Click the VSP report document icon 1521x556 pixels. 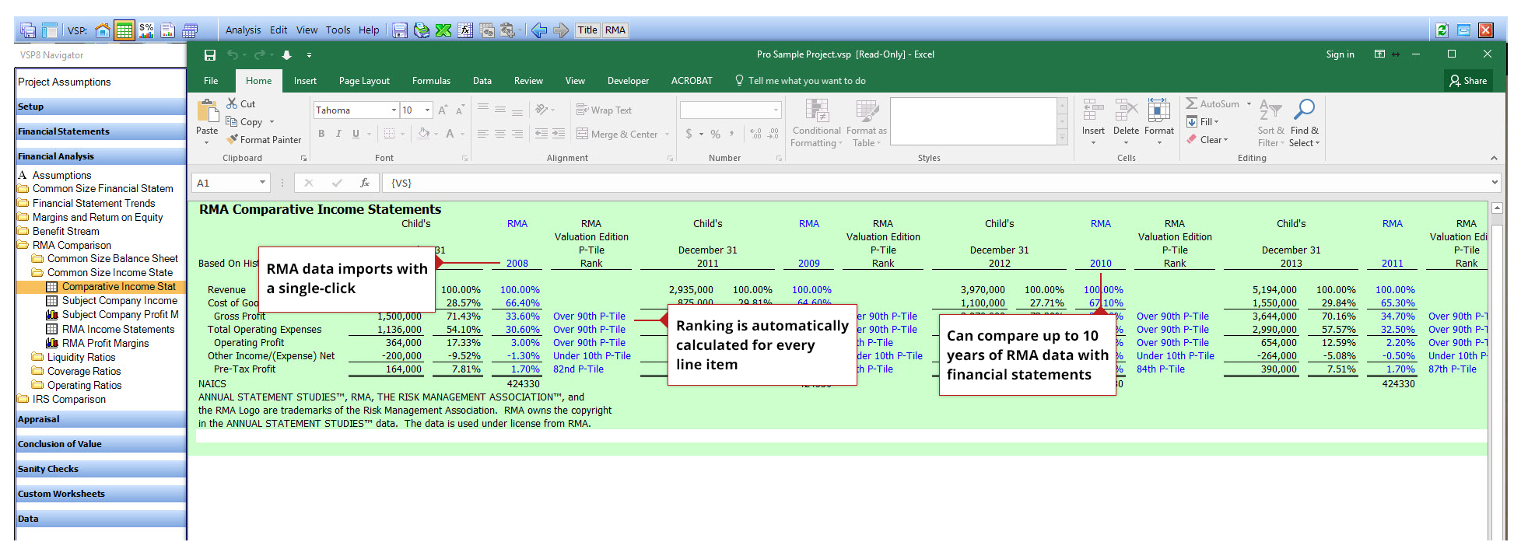click(167, 30)
